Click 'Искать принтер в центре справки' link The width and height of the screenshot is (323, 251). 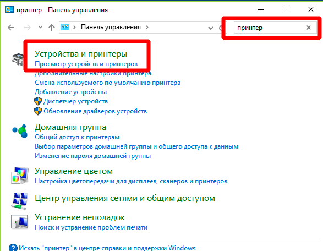coord(107,248)
